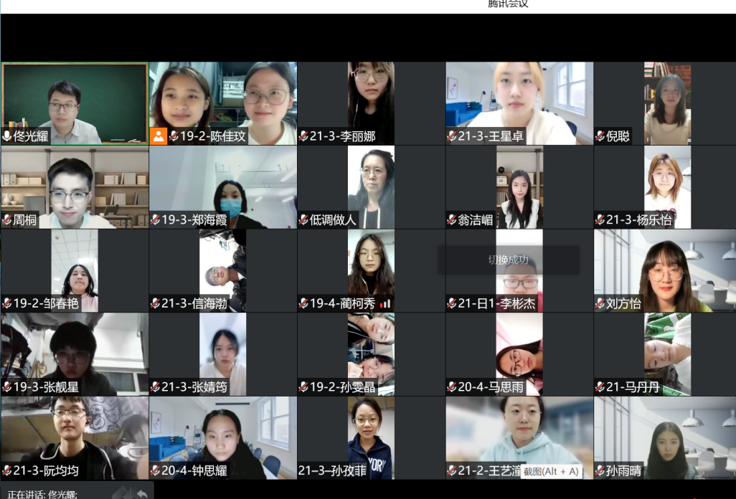This screenshot has height=499, width=736.
Task: Click the mic icon next to 刘方怡
Action: tap(601, 303)
